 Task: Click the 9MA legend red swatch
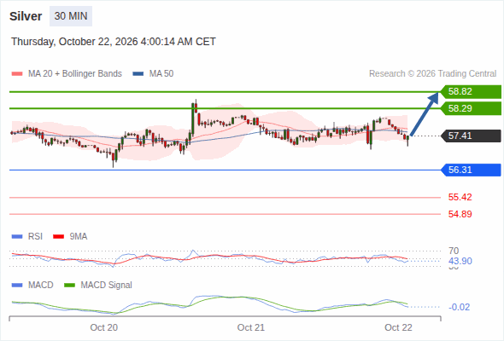58,237
